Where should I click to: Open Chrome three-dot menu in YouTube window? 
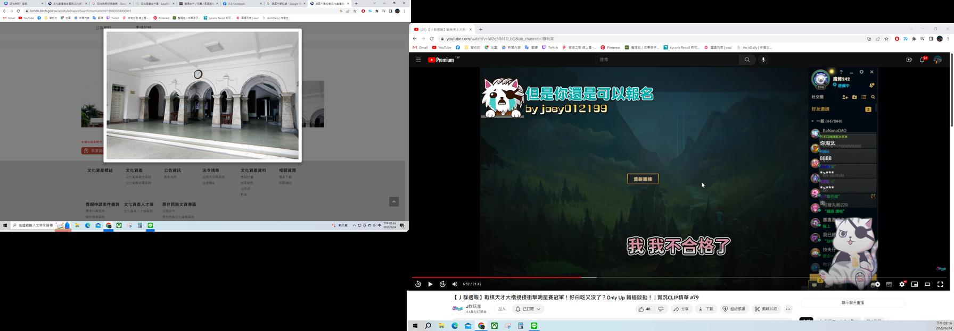point(948,39)
